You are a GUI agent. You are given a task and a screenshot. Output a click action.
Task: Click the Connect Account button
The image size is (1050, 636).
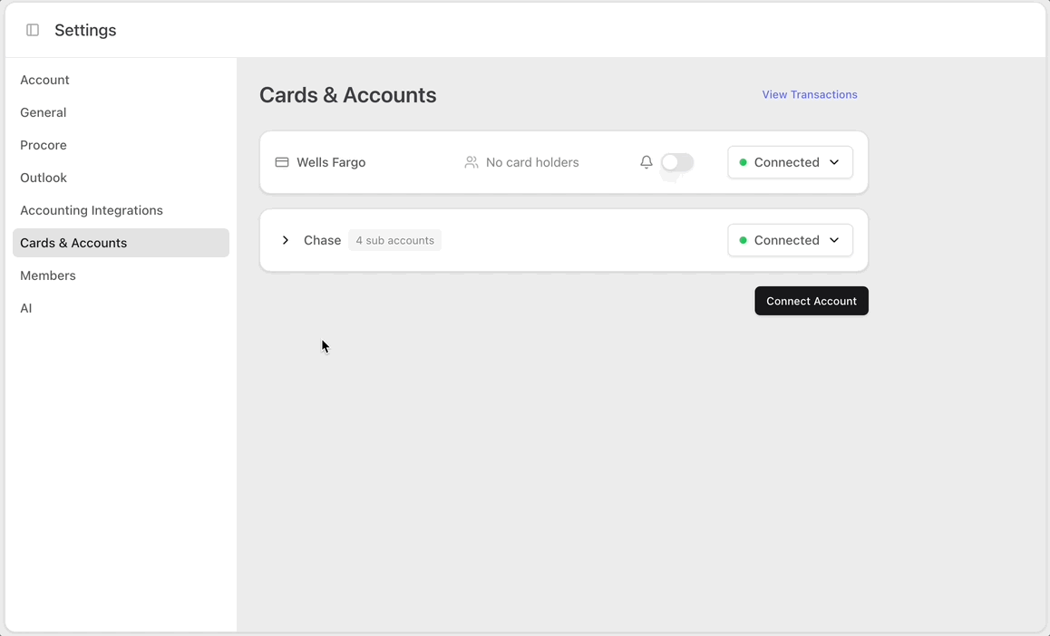[x=811, y=301]
